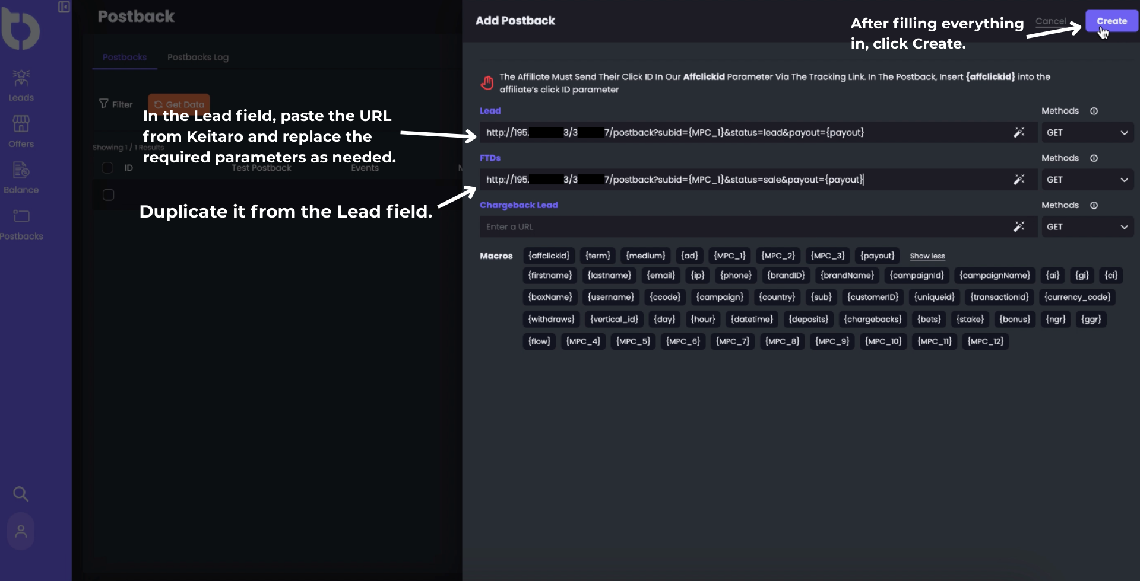Collapse the sidebar using the top-left icon
The width and height of the screenshot is (1140, 581).
click(x=64, y=7)
